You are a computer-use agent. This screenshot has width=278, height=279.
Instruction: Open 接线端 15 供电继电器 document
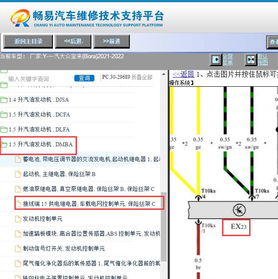click(89, 204)
